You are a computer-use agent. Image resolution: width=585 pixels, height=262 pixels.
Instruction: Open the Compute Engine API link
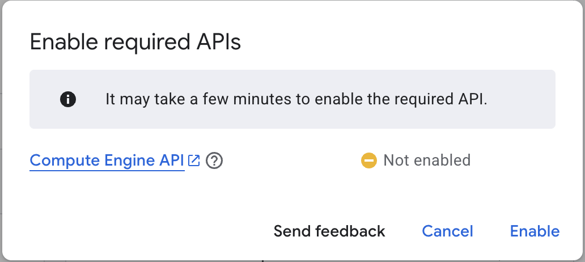point(107,160)
